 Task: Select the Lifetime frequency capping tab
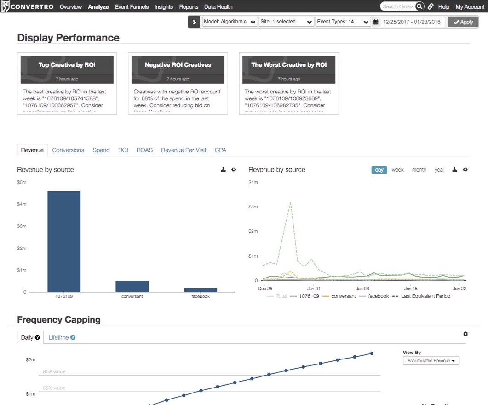(62, 337)
